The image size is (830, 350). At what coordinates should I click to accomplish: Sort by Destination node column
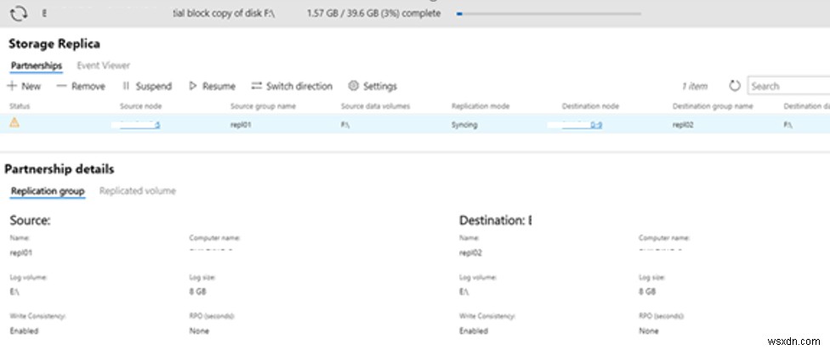[590, 106]
